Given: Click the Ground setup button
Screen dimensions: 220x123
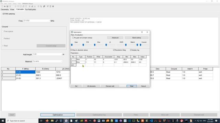Looking at the screenshot, I should coord(51,46).
